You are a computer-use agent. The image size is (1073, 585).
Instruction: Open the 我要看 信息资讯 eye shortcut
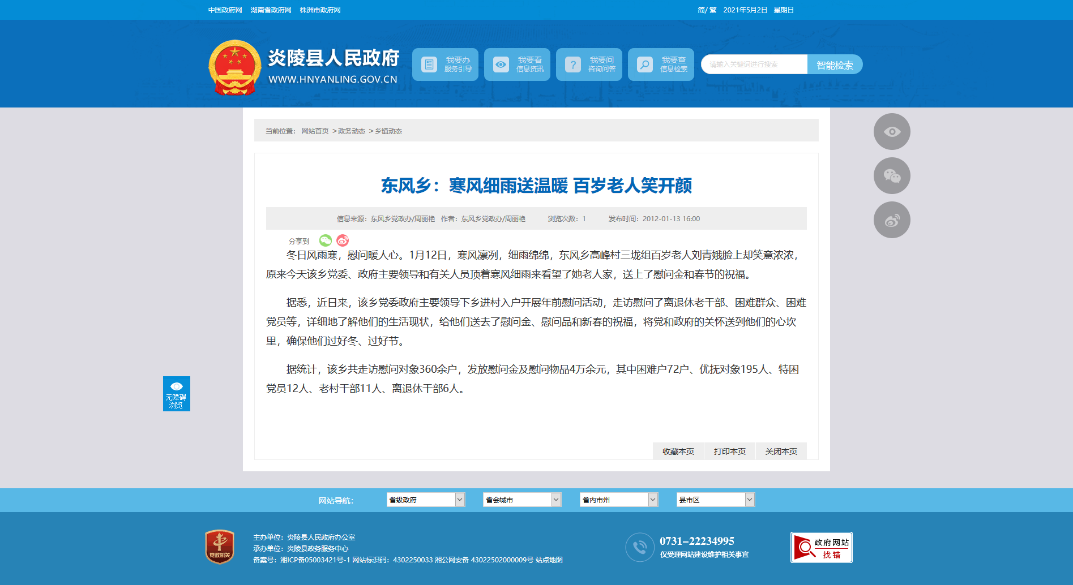pyautogui.click(x=517, y=64)
